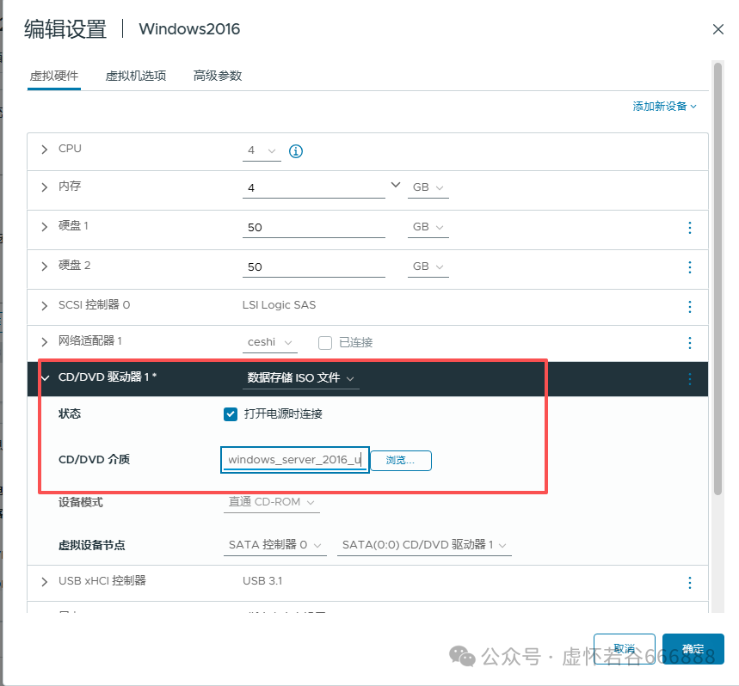Viewport: 739px width, 686px height.
Task: Open the 硬盘 1 GB unit dropdown
Action: point(428,228)
